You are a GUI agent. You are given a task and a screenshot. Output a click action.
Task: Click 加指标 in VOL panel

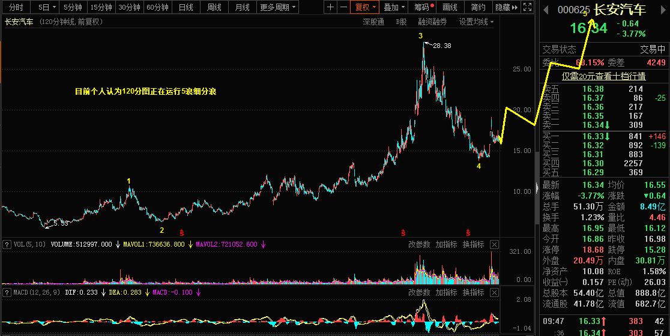pyautogui.click(x=446, y=245)
